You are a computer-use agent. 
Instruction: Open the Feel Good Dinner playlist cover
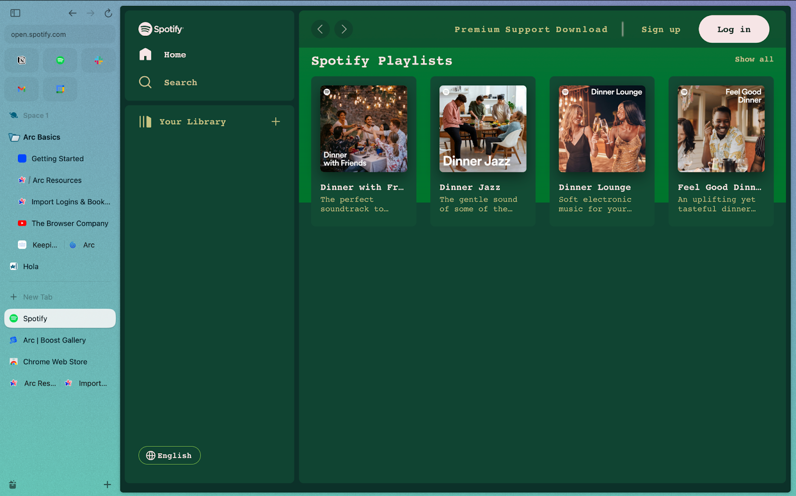[x=721, y=129]
